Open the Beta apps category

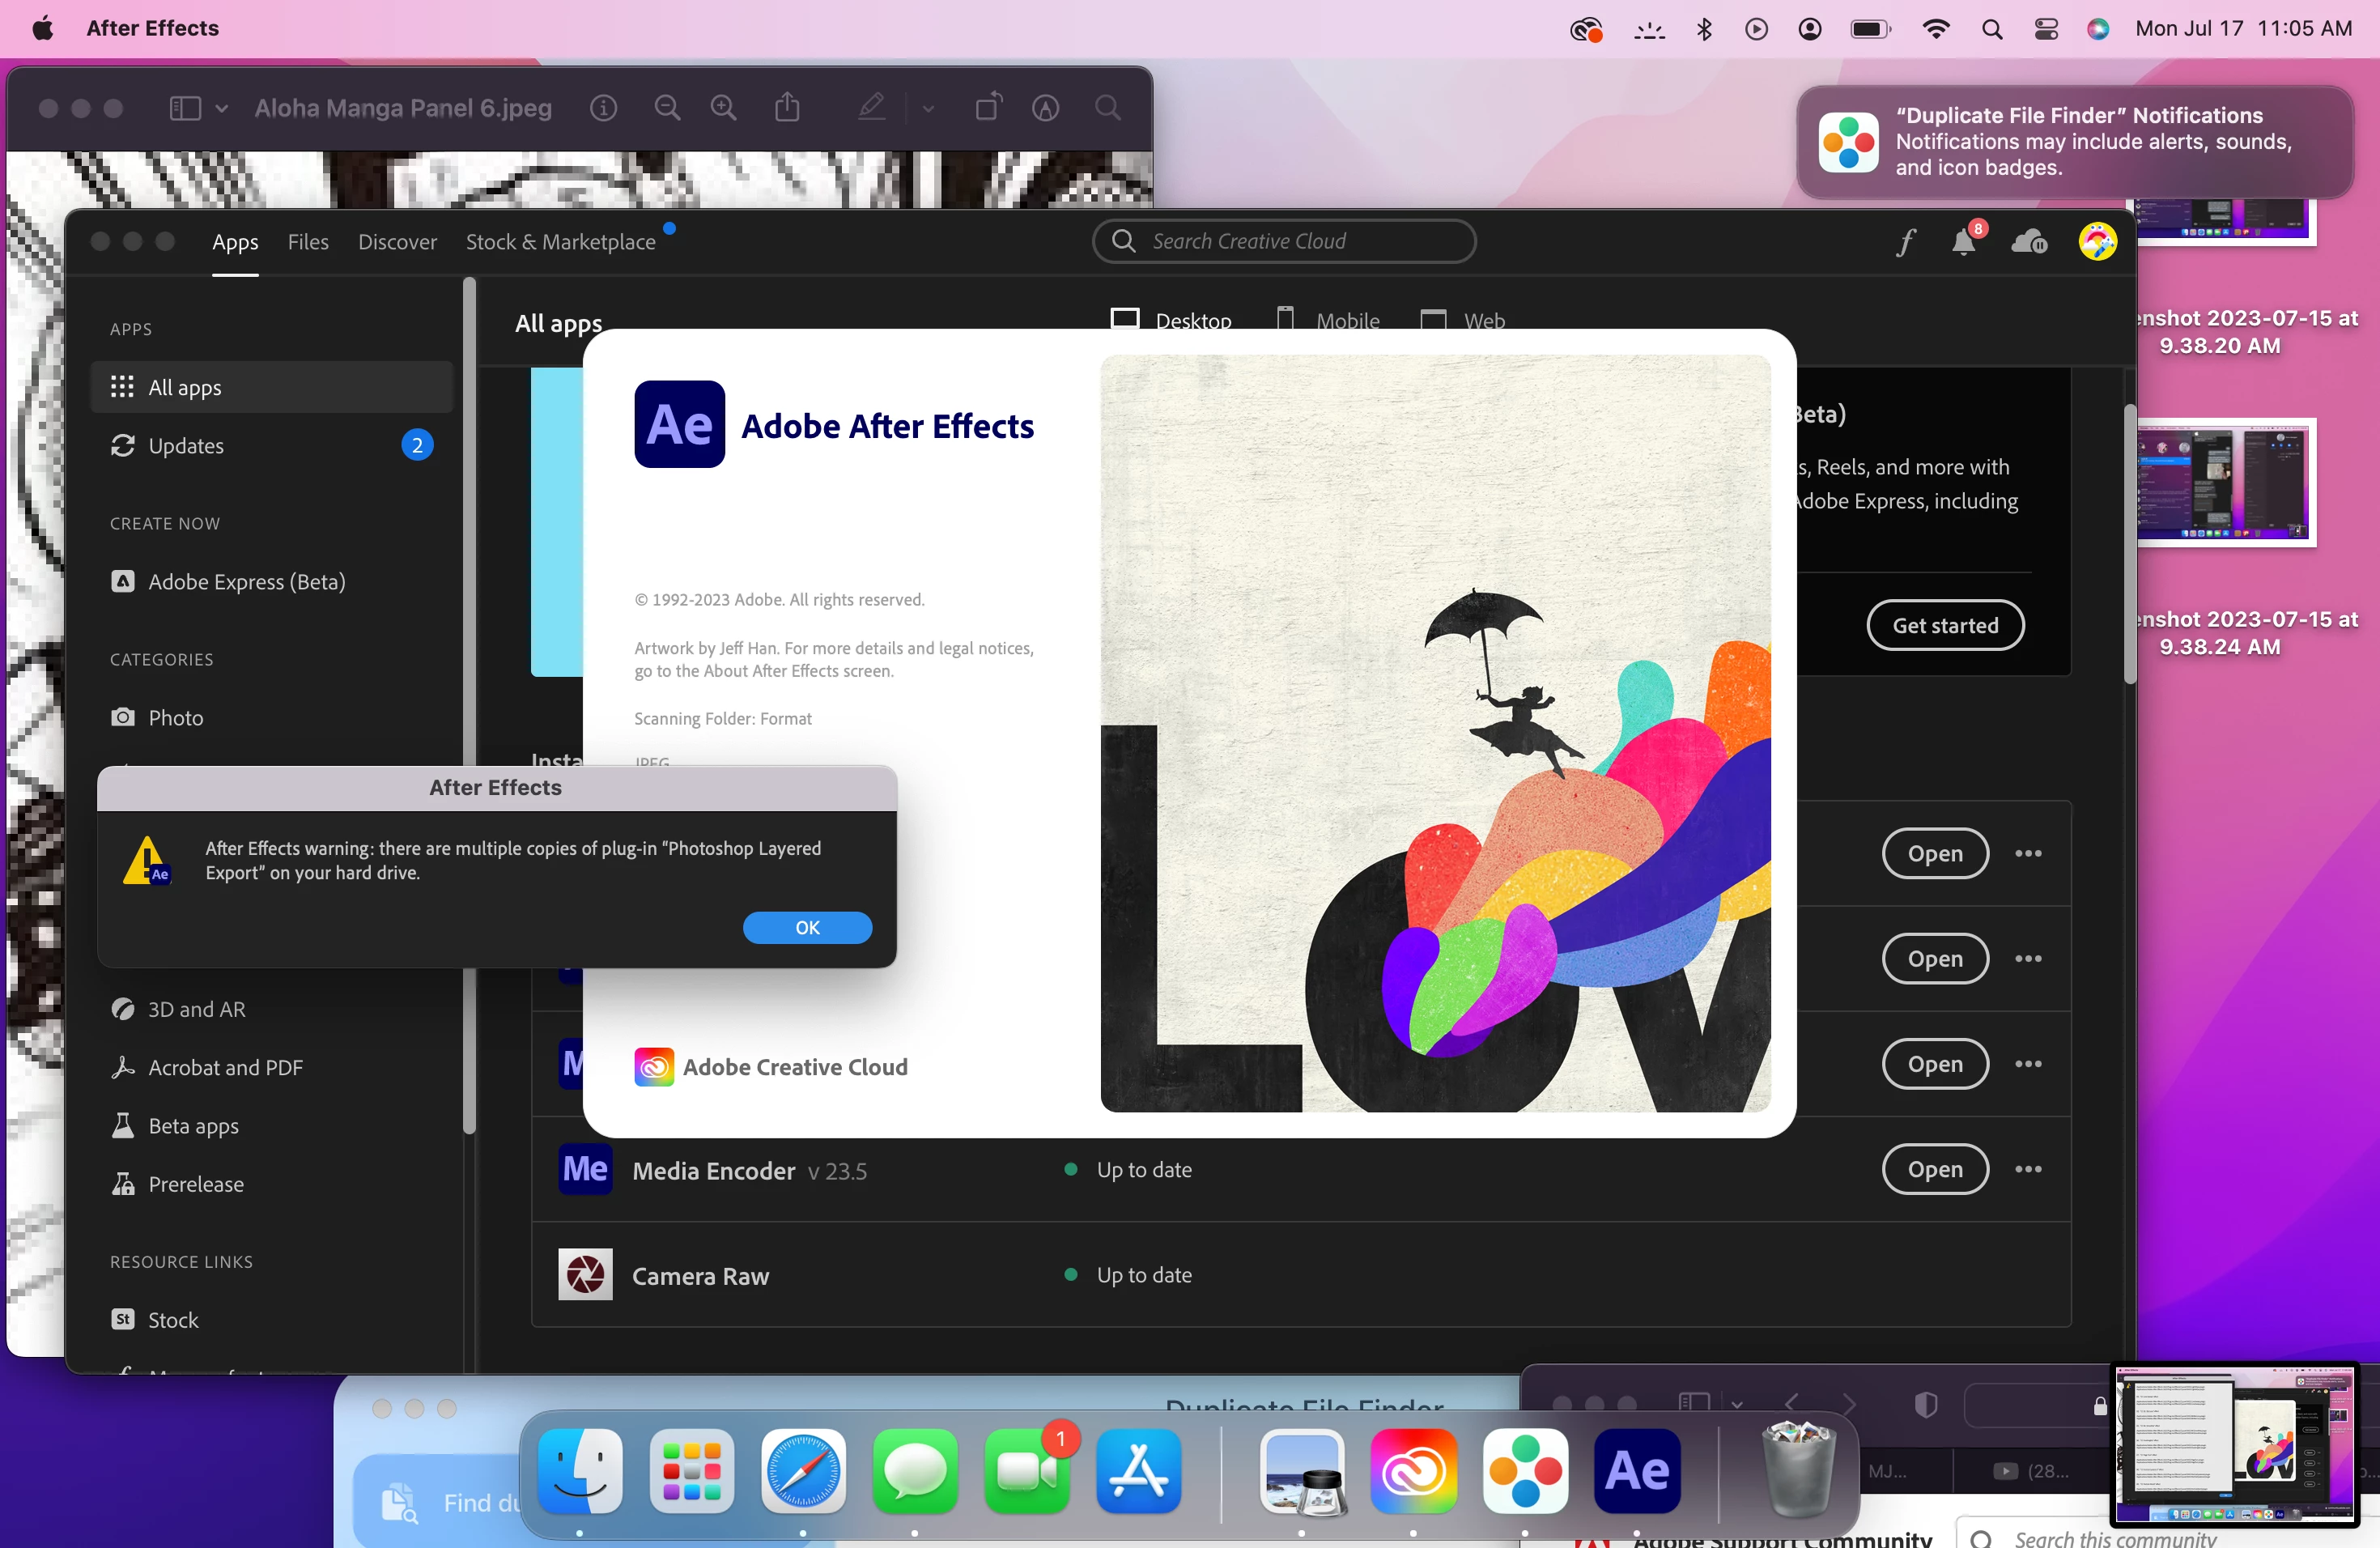click(193, 1125)
